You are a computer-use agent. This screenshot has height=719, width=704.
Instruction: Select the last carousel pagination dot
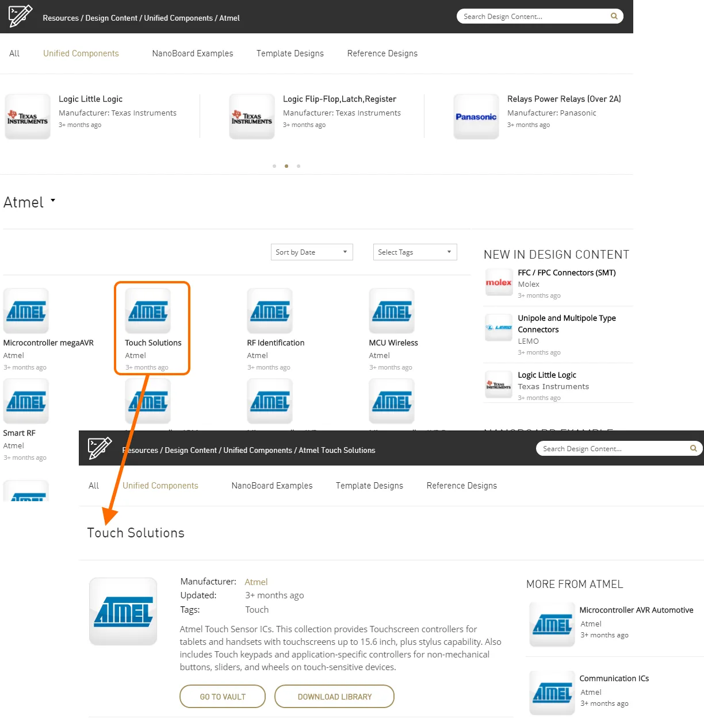(299, 166)
